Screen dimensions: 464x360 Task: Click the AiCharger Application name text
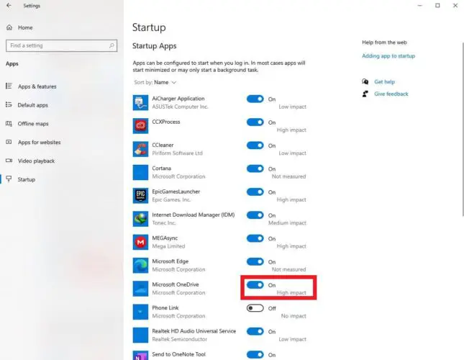tap(178, 99)
